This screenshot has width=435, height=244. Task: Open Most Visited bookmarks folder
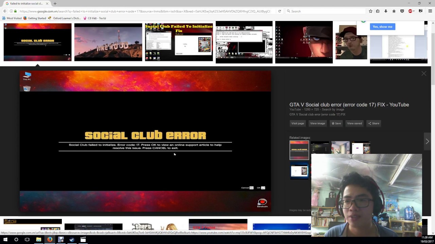coord(12,18)
